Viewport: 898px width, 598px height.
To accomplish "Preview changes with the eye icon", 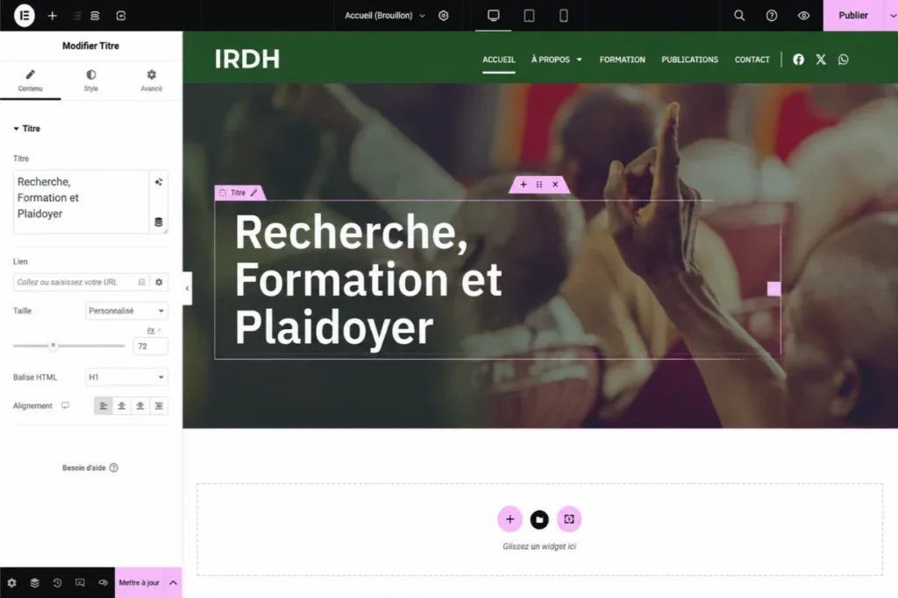I will tap(803, 16).
